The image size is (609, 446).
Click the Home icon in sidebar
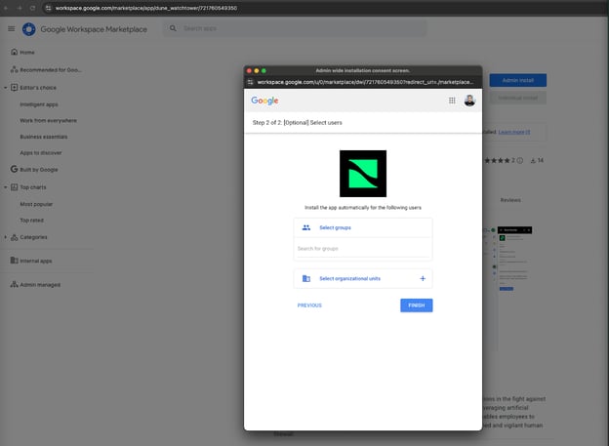click(x=14, y=52)
